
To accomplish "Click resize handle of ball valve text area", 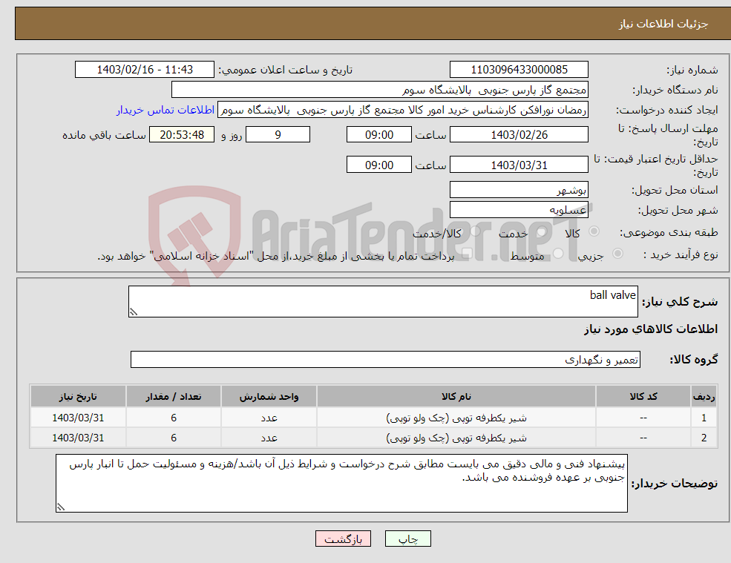I will pyautogui.click(x=134, y=312).
